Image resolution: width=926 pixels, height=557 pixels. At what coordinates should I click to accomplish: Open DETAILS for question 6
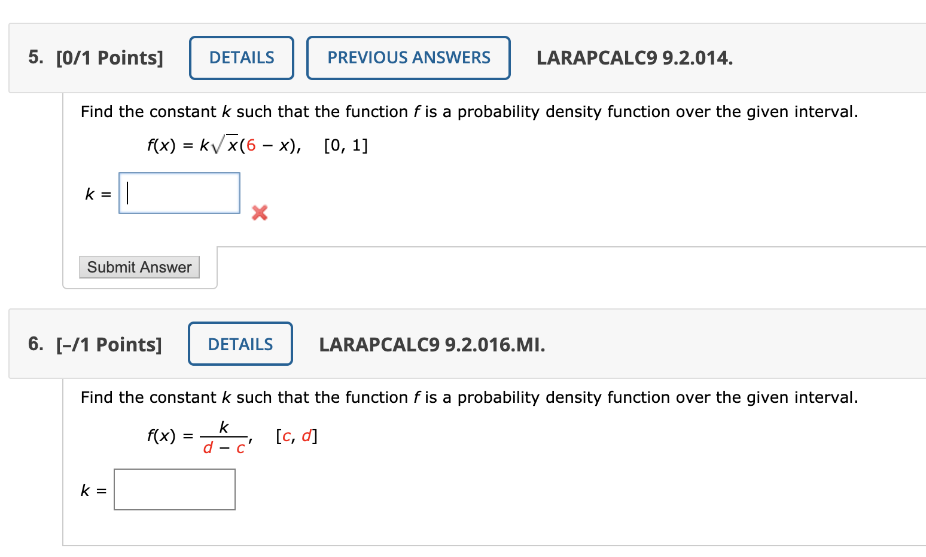[x=240, y=344]
